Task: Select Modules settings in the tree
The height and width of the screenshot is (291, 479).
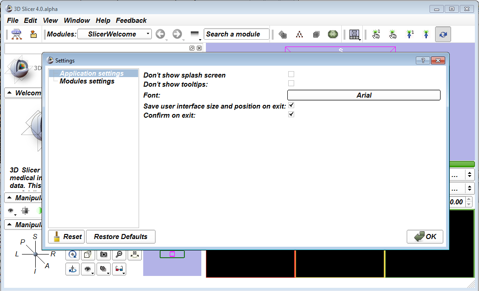Action: (87, 81)
